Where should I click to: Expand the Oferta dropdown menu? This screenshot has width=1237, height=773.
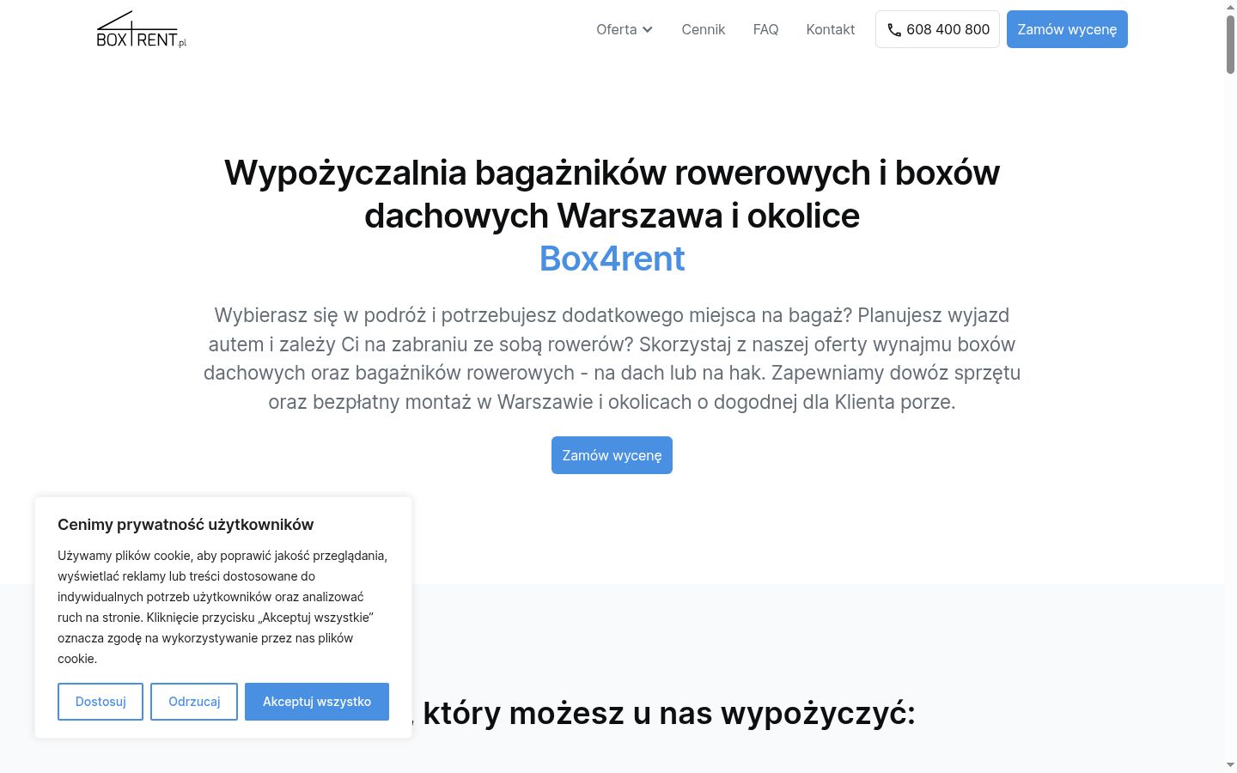(x=625, y=29)
